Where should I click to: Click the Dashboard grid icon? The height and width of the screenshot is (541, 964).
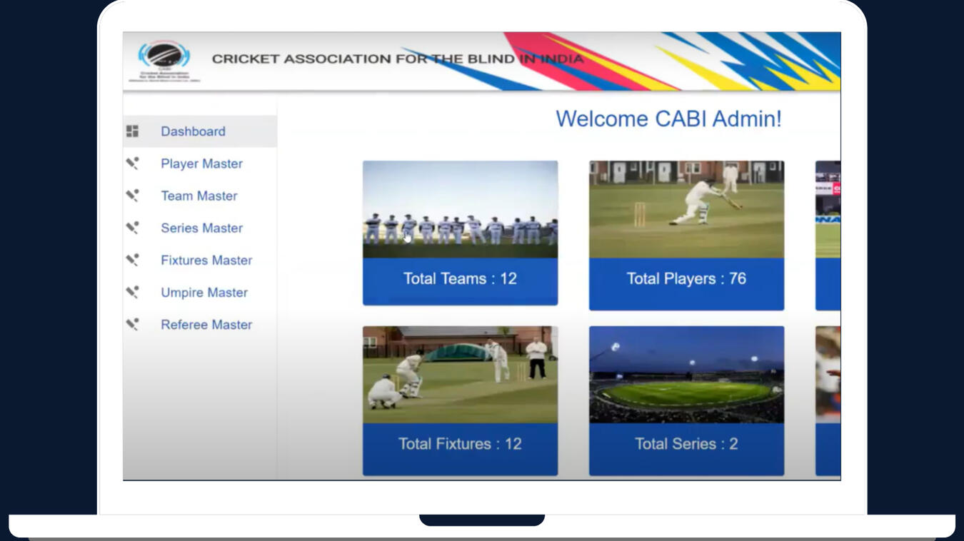pyautogui.click(x=133, y=131)
